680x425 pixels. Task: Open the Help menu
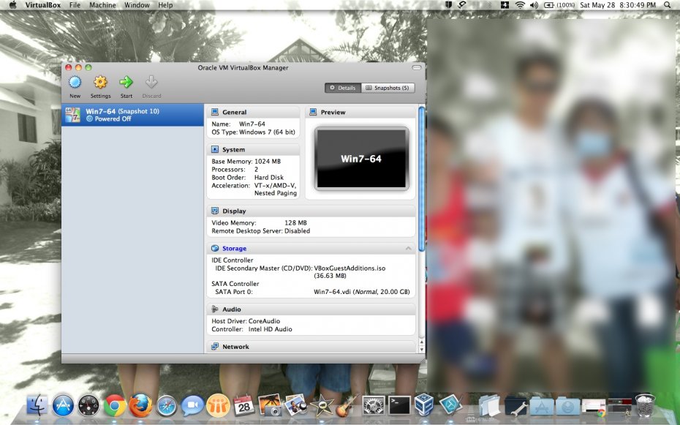(165, 5)
